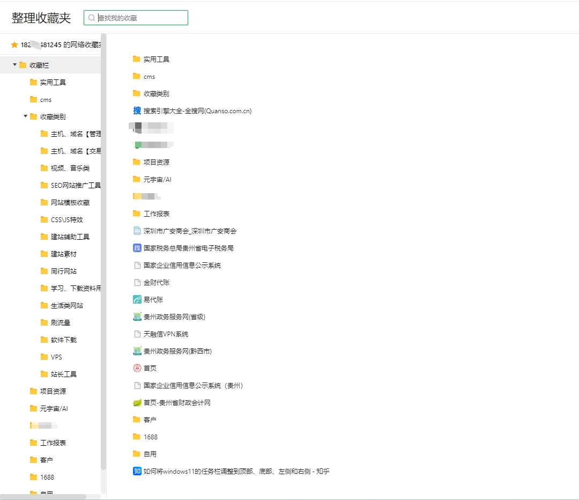Open 国家企业信用信息公示系统 bookmark
This screenshot has width=579, height=500.
182,266
